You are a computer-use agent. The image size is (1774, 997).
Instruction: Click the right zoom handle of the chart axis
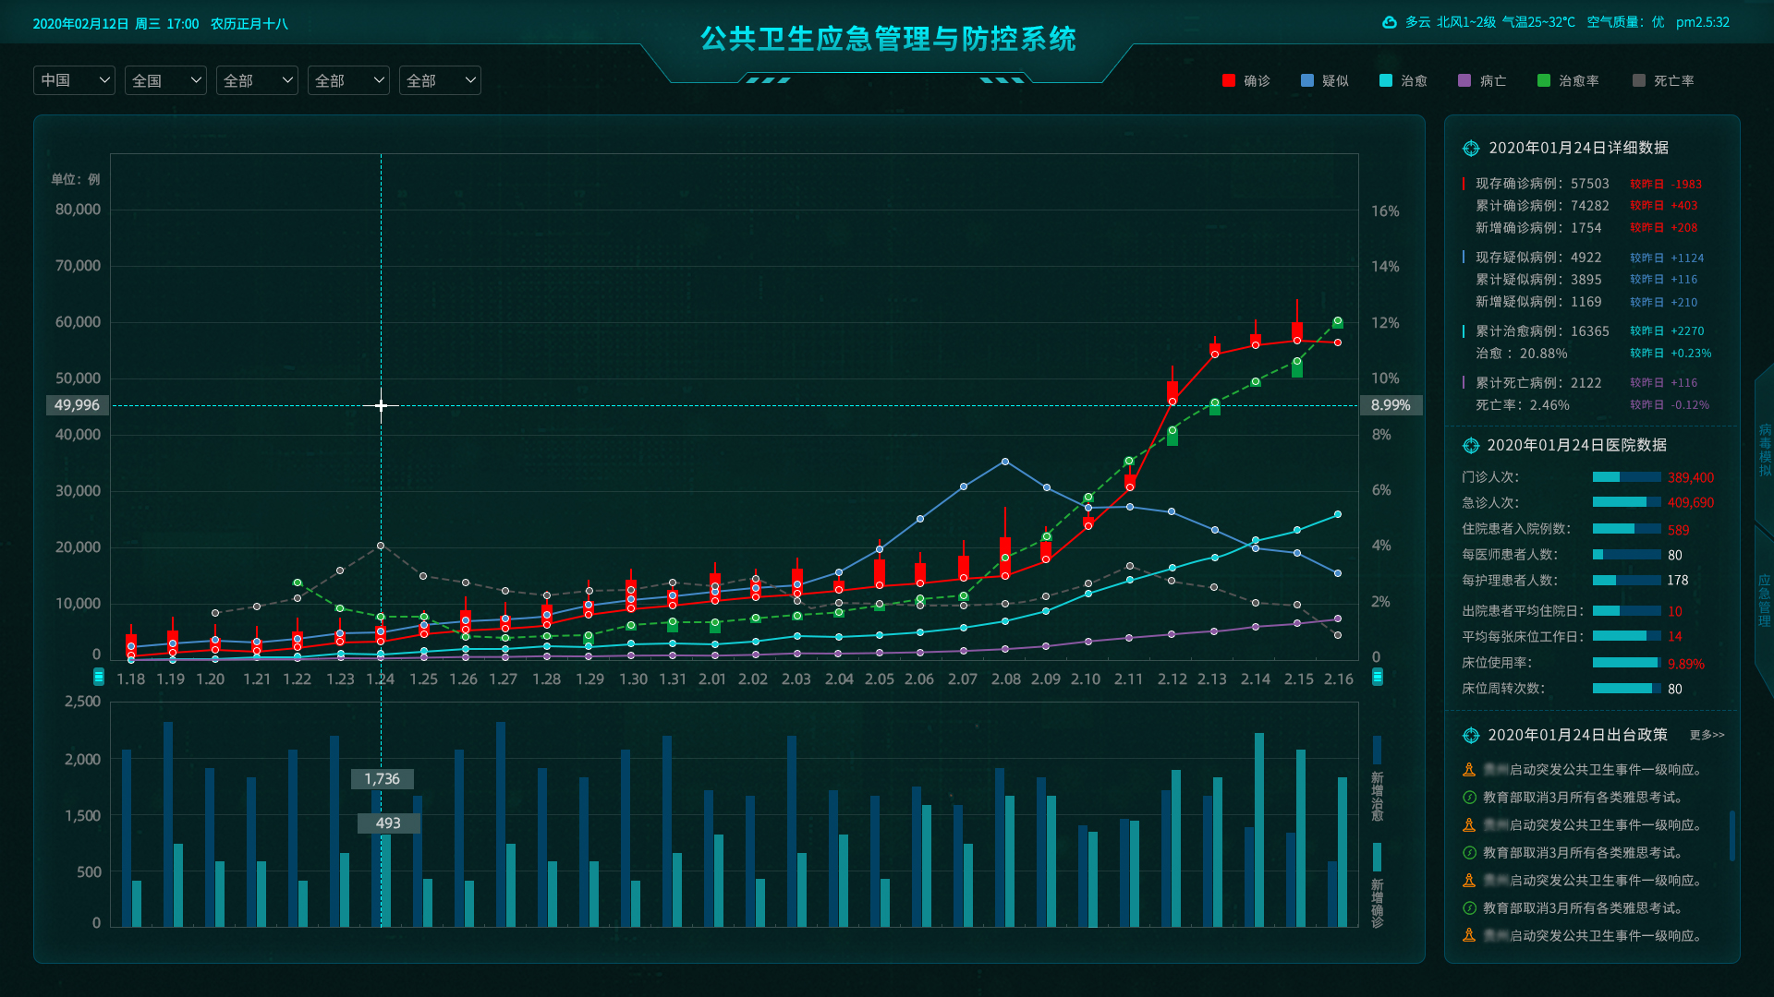click(1377, 678)
